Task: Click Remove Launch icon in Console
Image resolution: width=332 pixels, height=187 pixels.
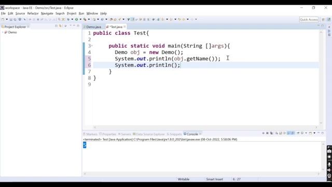Action: pos(268,133)
